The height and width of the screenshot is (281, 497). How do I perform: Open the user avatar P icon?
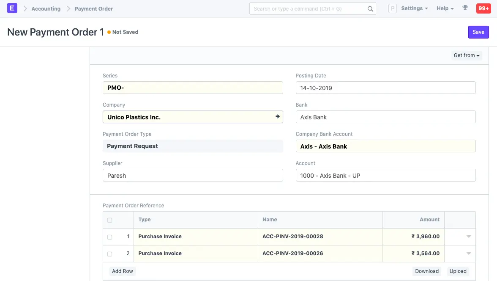pyautogui.click(x=392, y=8)
